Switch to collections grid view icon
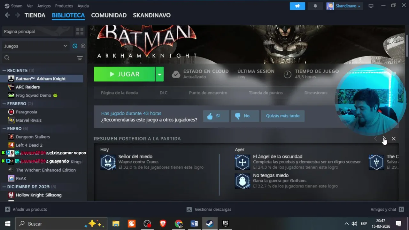Image resolution: width=409 pixels, height=230 pixels. click(80, 31)
